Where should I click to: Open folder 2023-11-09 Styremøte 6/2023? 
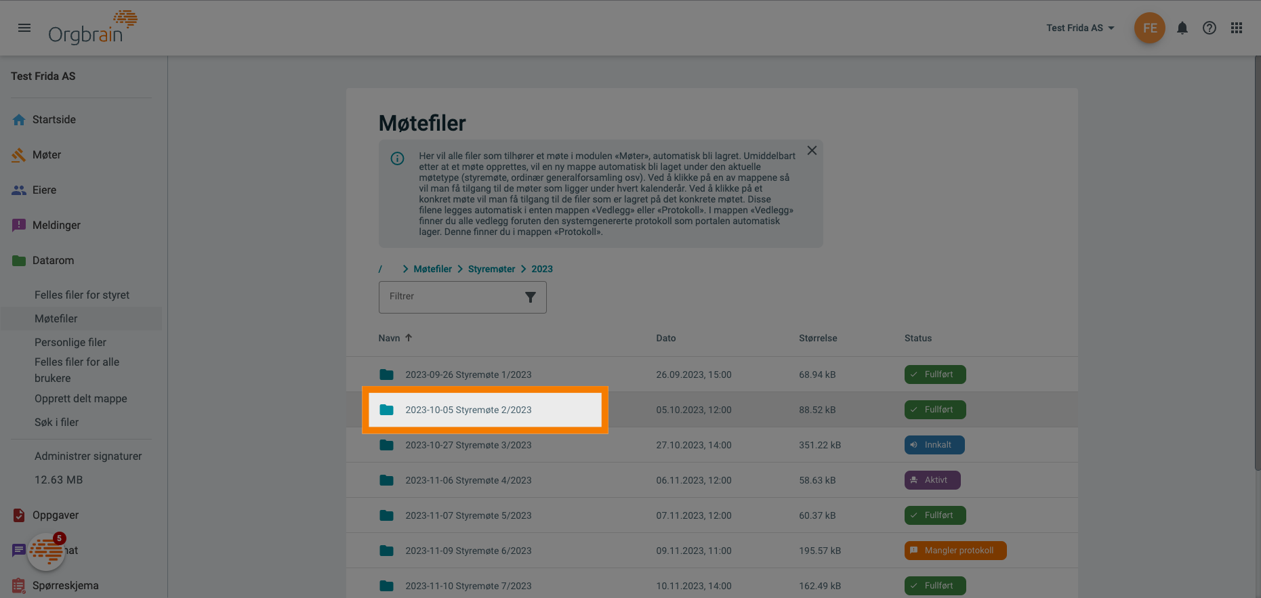(x=468, y=551)
